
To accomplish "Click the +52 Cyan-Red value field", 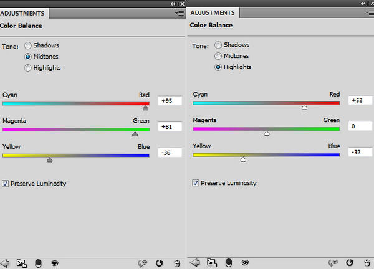I will point(360,100).
